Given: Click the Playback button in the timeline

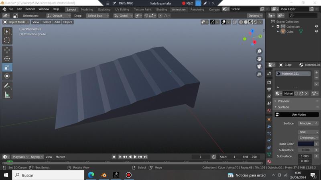Looking at the screenshot, I should (20, 157).
